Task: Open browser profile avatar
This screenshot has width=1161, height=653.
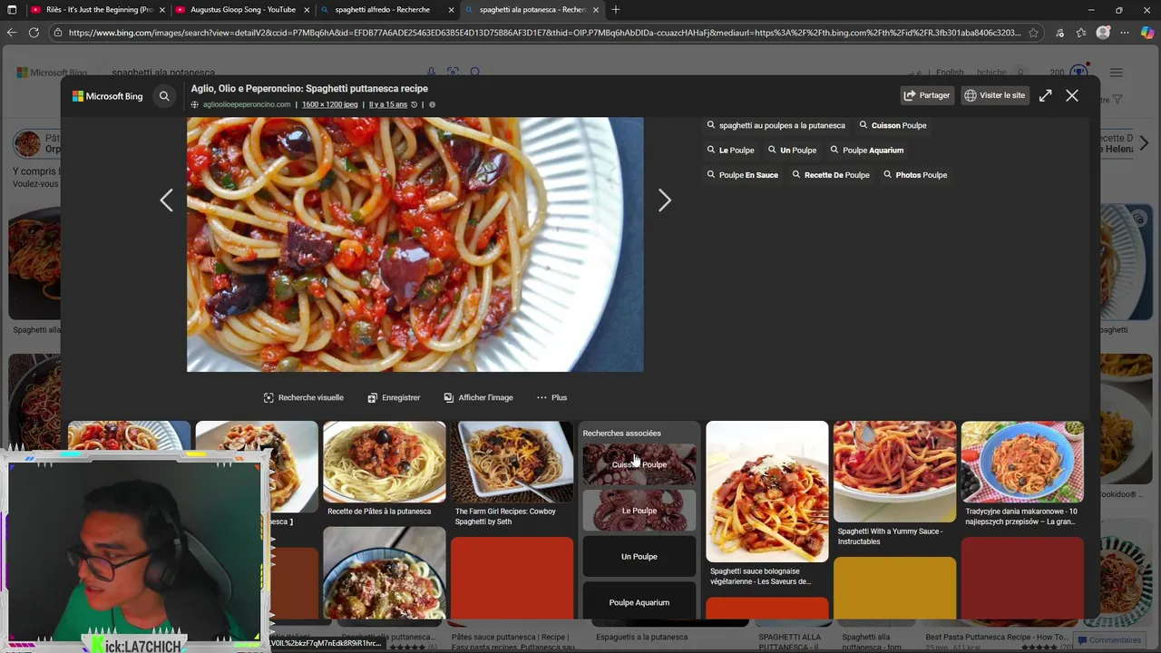Action: pos(1103,33)
